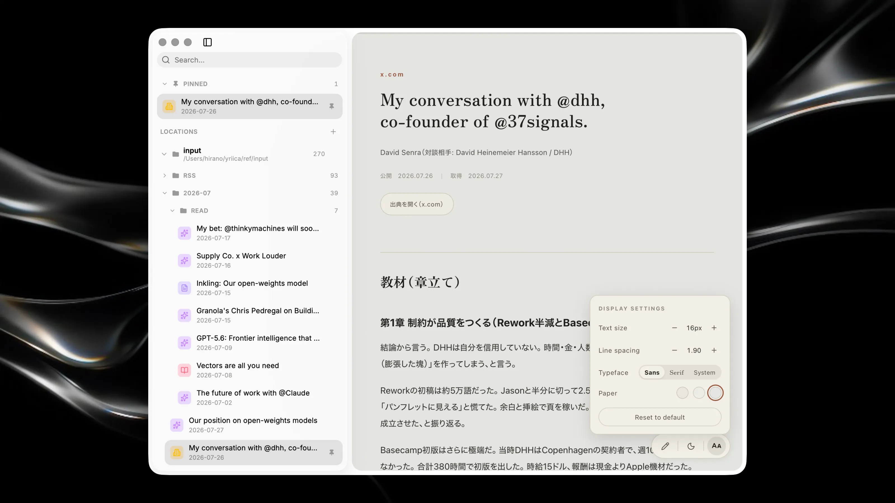Click the RSS folder icon

coord(176,175)
